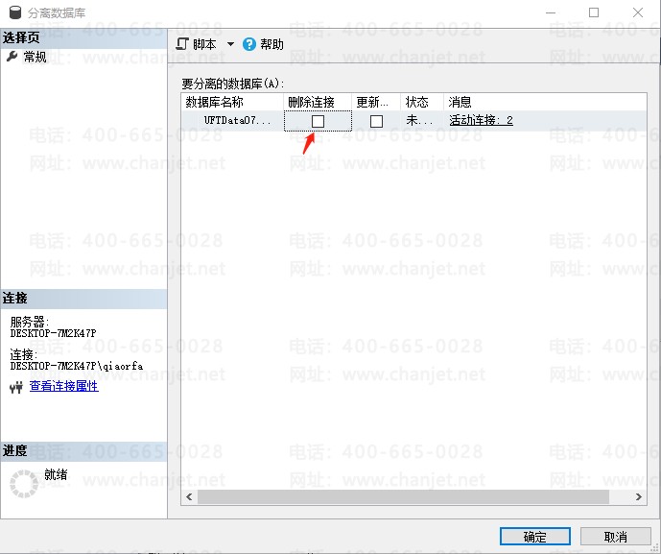Open the 活动连接: 2 link
Screen dimensions: 661x554
point(481,121)
